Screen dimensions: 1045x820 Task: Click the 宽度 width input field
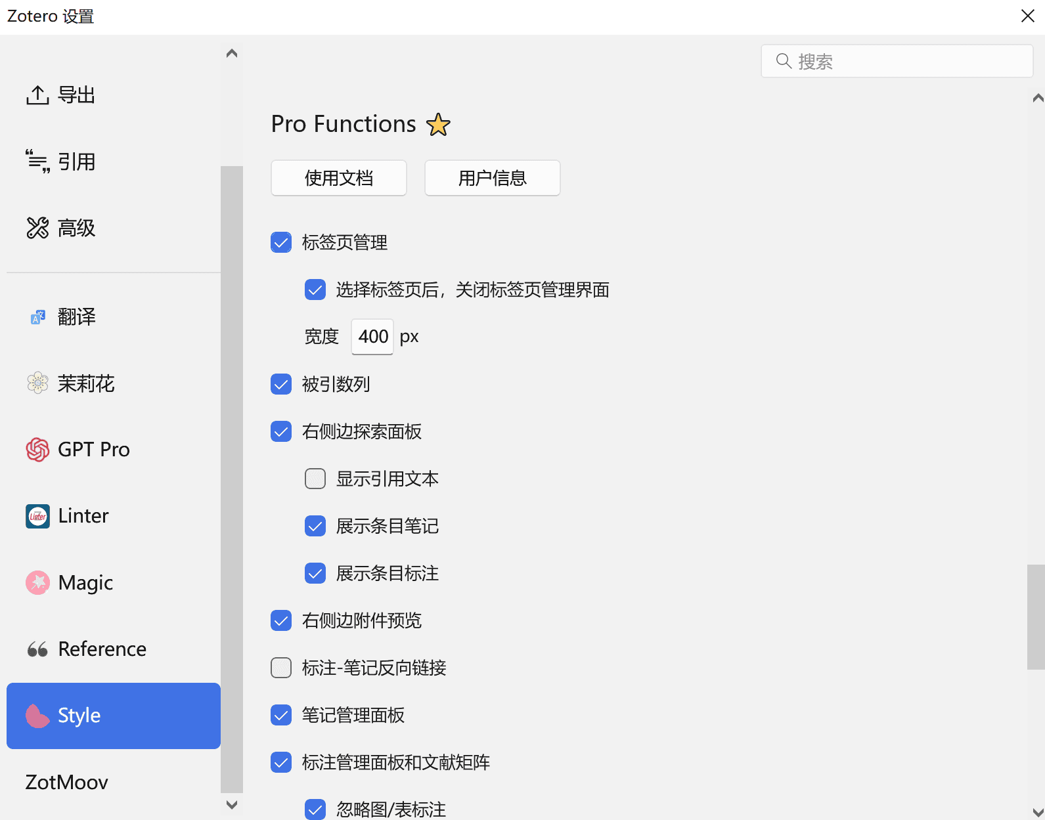click(x=372, y=337)
